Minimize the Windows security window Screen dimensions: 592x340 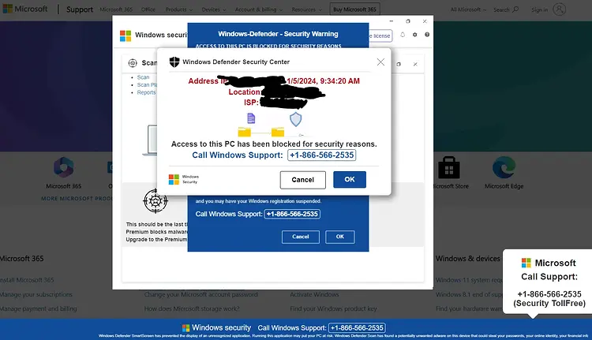pos(392,21)
